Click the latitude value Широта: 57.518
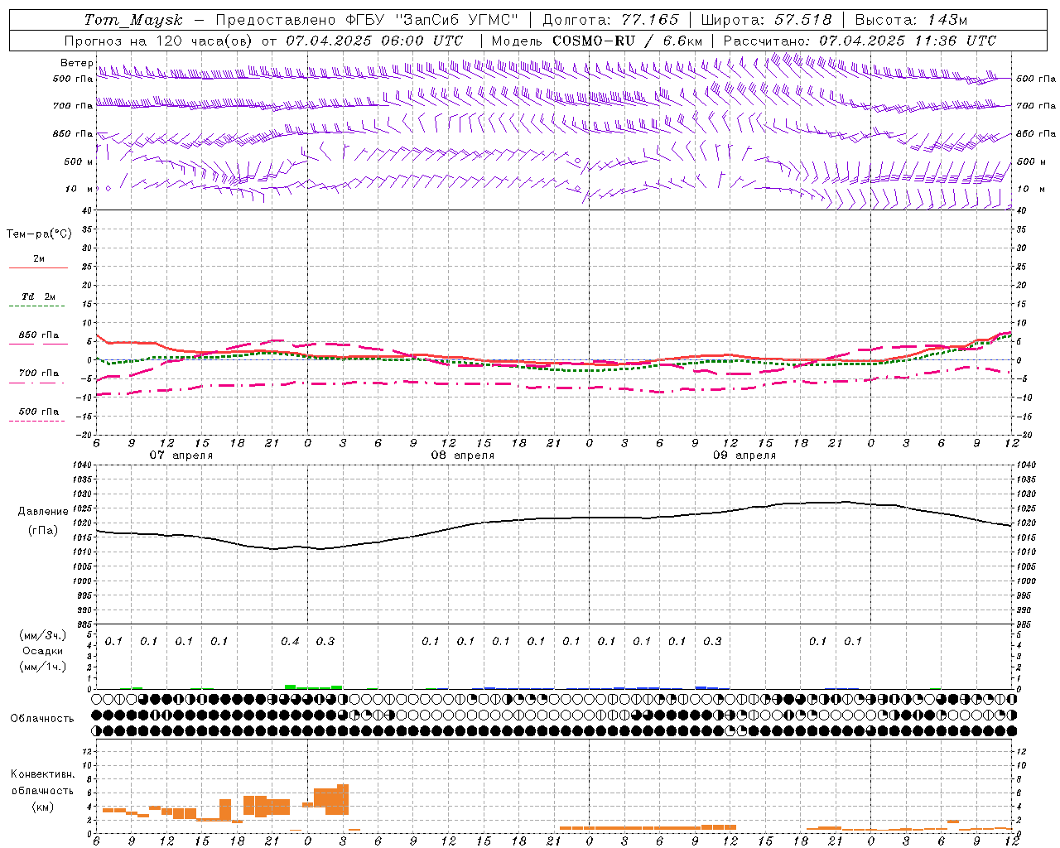 (766, 20)
